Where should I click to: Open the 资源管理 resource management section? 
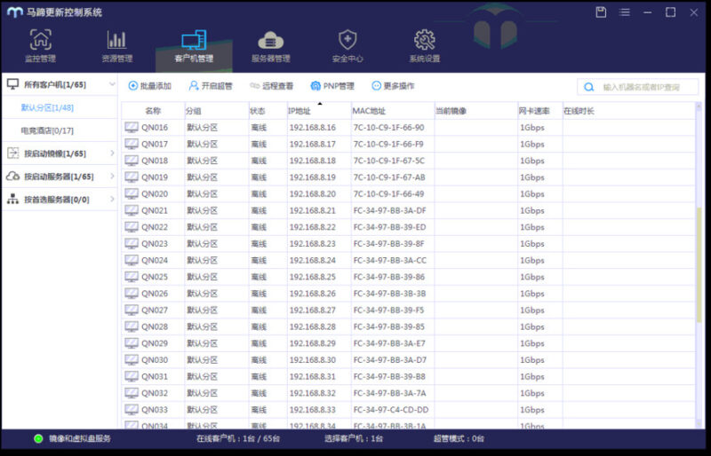coord(116,46)
